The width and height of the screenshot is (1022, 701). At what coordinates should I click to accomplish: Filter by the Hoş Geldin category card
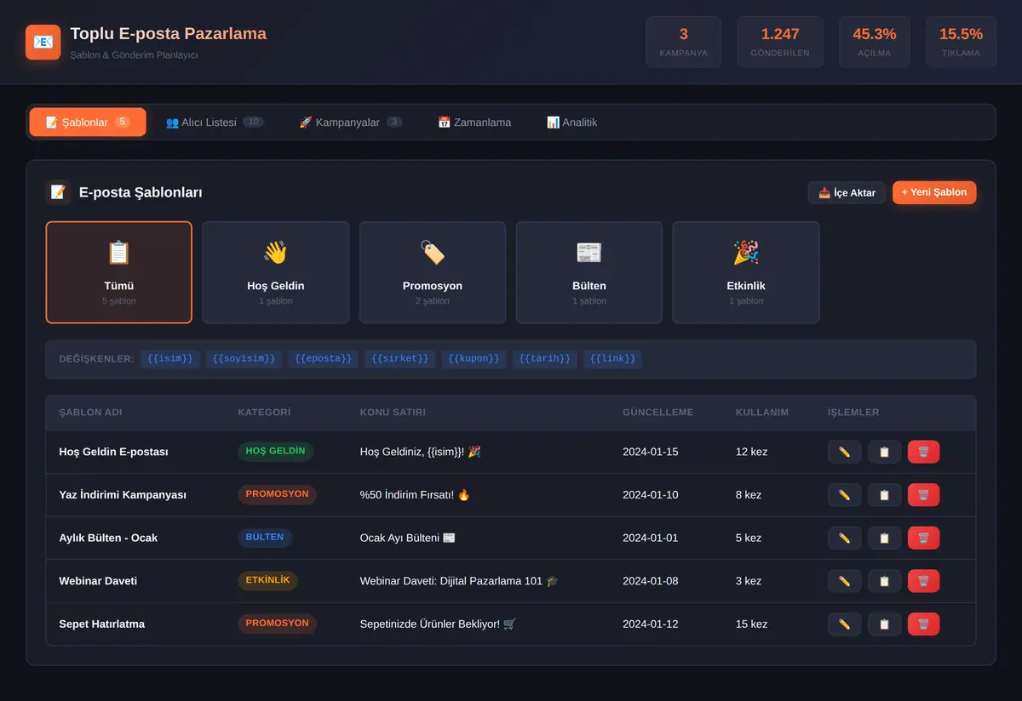coord(276,272)
